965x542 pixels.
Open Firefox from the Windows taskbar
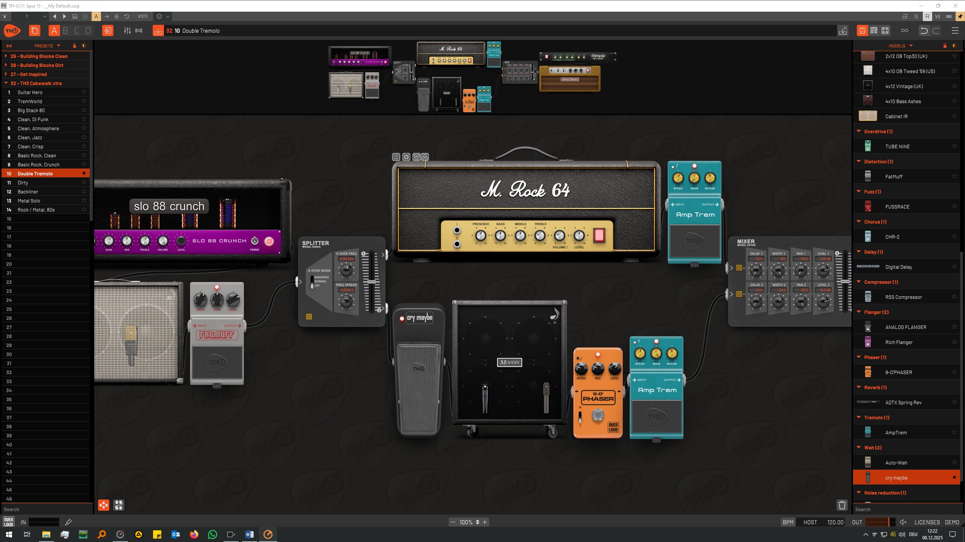point(194,534)
